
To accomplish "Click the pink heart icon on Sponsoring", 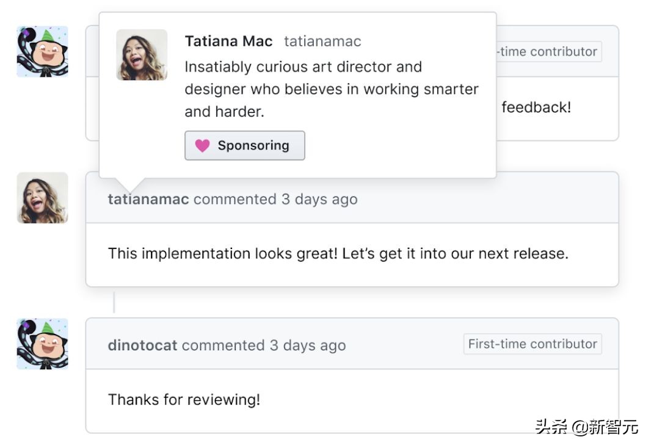I will (x=202, y=146).
